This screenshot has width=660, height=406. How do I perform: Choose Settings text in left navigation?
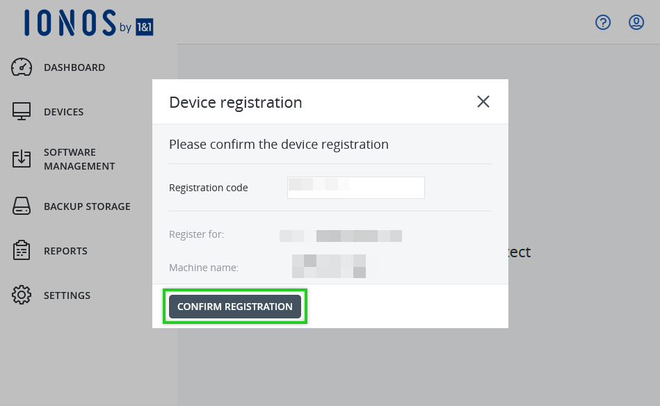click(67, 295)
